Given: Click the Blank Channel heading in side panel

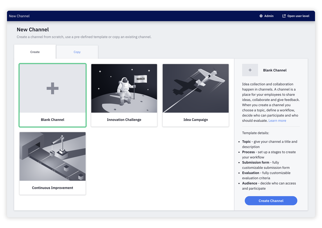Looking at the screenshot, I should pos(275,70).
